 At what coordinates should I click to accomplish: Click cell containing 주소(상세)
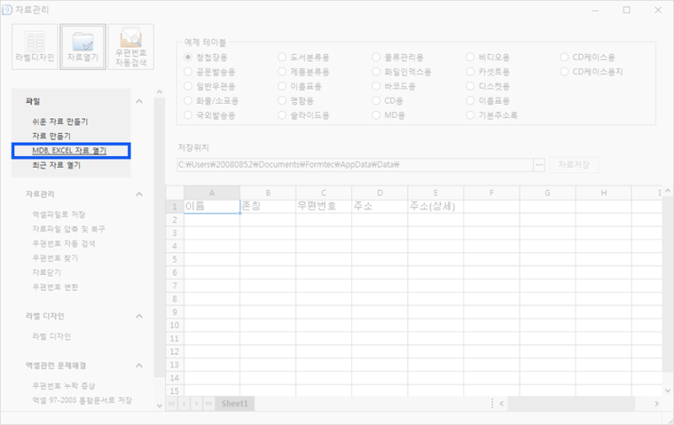pos(436,206)
